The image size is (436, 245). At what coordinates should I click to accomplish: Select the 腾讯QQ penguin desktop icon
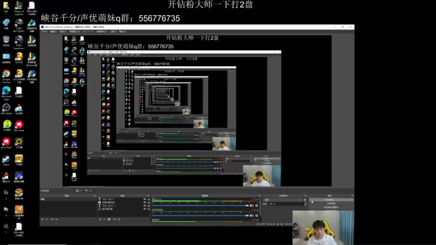6,177
